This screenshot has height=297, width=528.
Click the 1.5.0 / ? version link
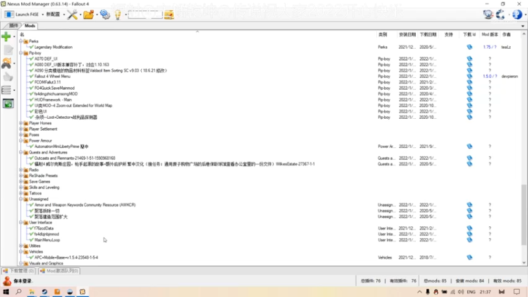coord(490,77)
